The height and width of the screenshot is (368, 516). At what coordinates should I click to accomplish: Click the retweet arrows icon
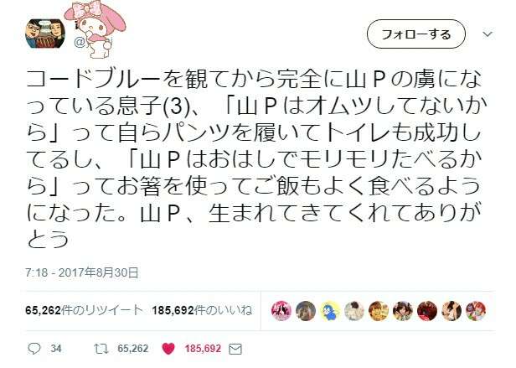coord(101,349)
